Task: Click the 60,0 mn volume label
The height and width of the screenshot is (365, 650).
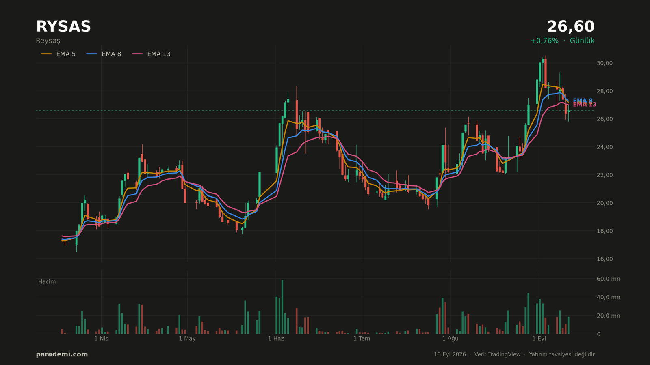Action: tap(608, 279)
